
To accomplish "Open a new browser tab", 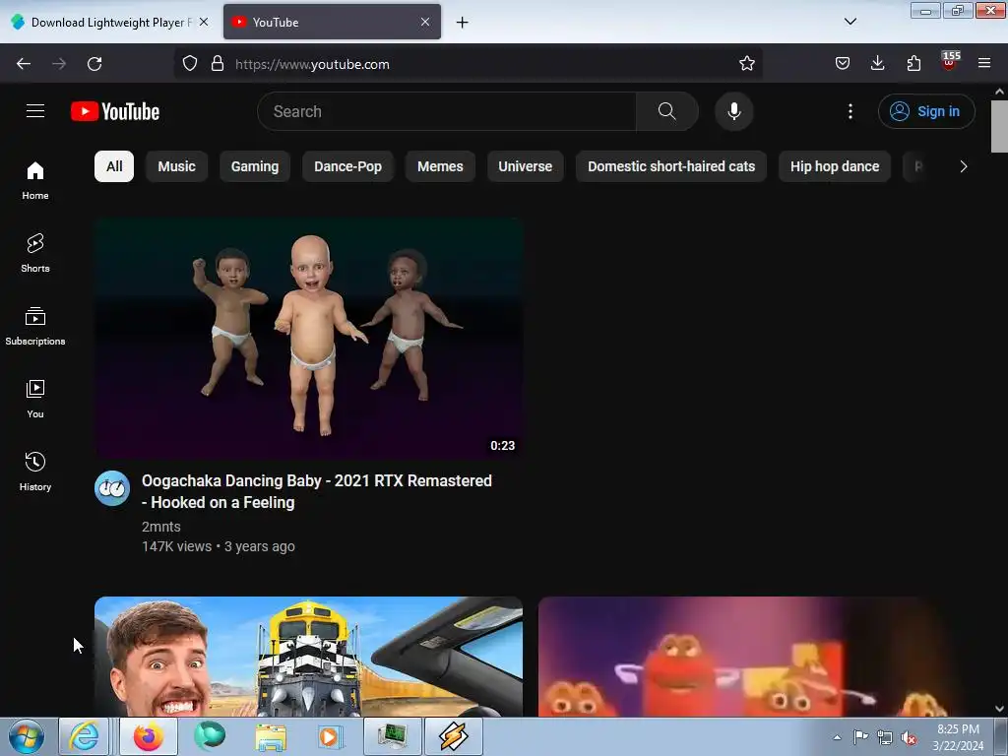I will (462, 23).
